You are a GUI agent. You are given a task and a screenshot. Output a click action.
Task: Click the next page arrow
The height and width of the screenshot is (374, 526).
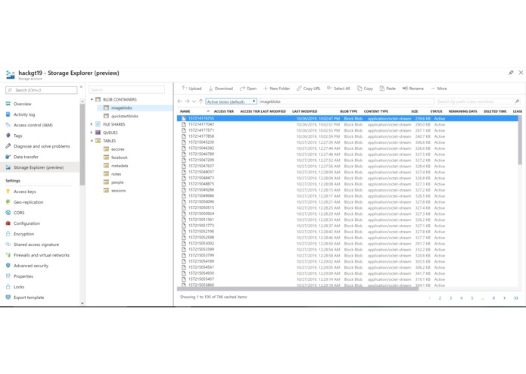pyautogui.click(x=505, y=298)
